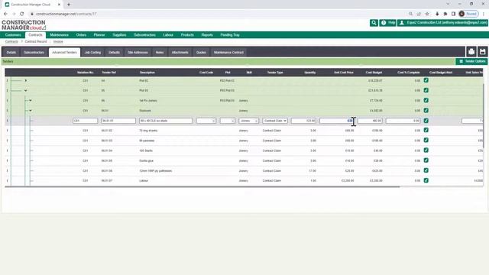
Task: Click the Construction Manager cloud logo
Action: click(x=24, y=25)
